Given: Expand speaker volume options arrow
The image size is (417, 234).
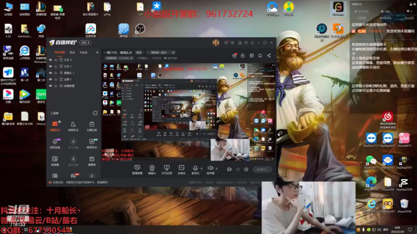Looking at the screenshot, I should pos(216,168).
